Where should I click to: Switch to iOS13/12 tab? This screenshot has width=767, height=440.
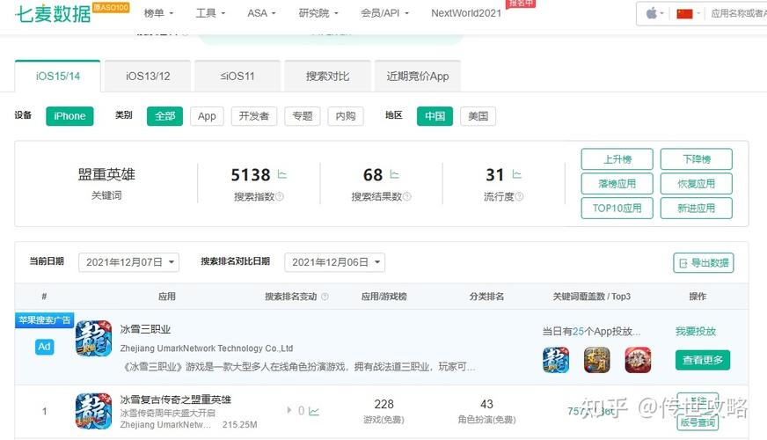pos(148,77)
